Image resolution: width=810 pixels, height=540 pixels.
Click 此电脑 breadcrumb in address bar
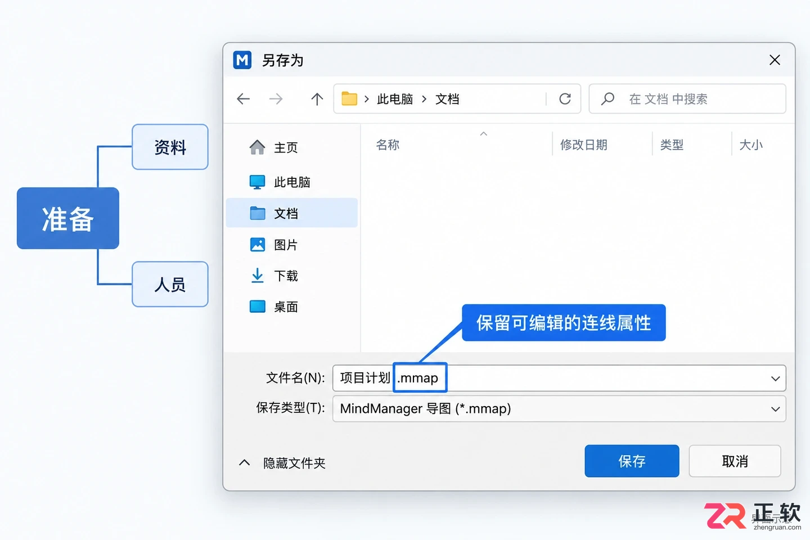395,99
